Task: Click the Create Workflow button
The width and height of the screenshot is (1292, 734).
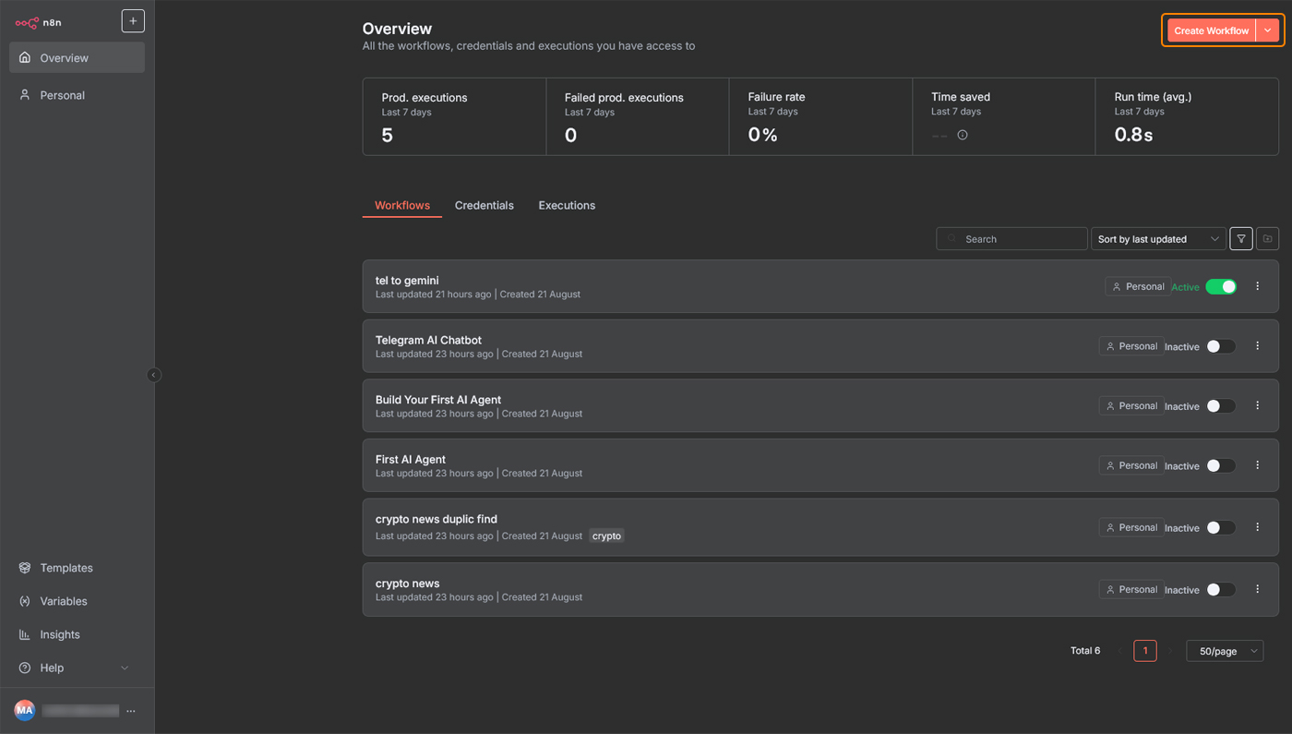Action: (1211, 30)
